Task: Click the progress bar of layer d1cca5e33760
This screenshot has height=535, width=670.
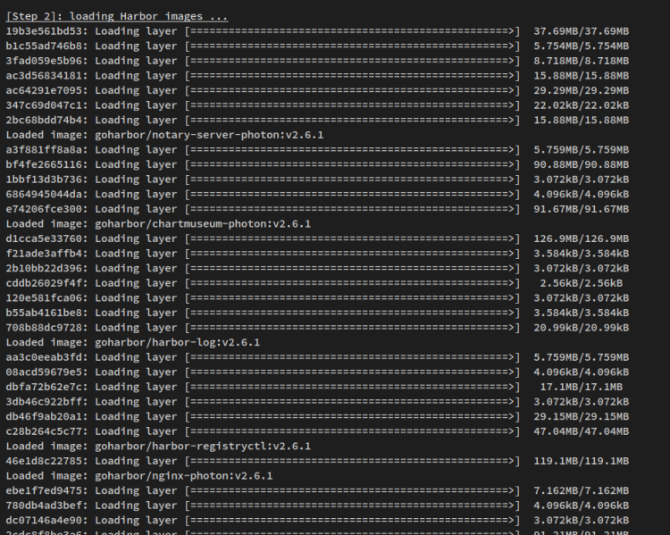Action: click(353, 238)
